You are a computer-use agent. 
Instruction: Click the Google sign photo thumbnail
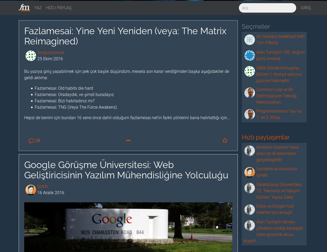click(x=128, y=227)
